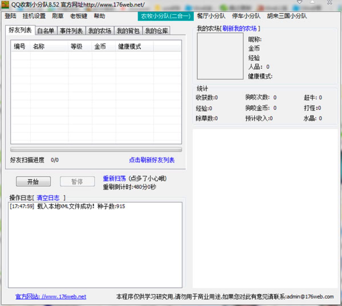Switch to the 我的仓库 warehouse tab
The image size is (342, 306).
pos(157,30)
